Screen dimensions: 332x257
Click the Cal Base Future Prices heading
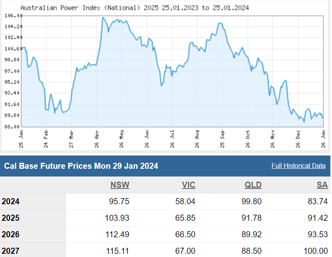[81, 166]
